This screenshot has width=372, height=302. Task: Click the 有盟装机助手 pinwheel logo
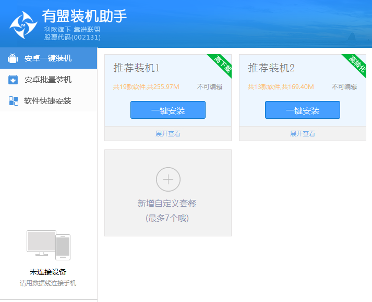pos(23,24)
